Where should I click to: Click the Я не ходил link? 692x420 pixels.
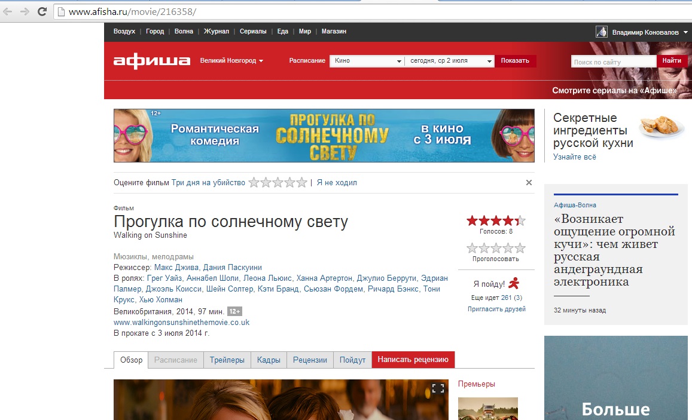(337, 182)
